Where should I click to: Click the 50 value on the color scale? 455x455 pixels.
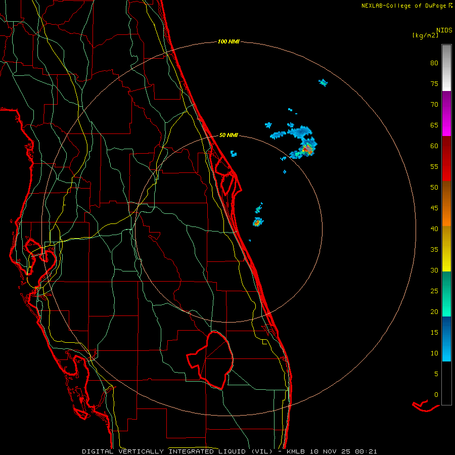434,187
